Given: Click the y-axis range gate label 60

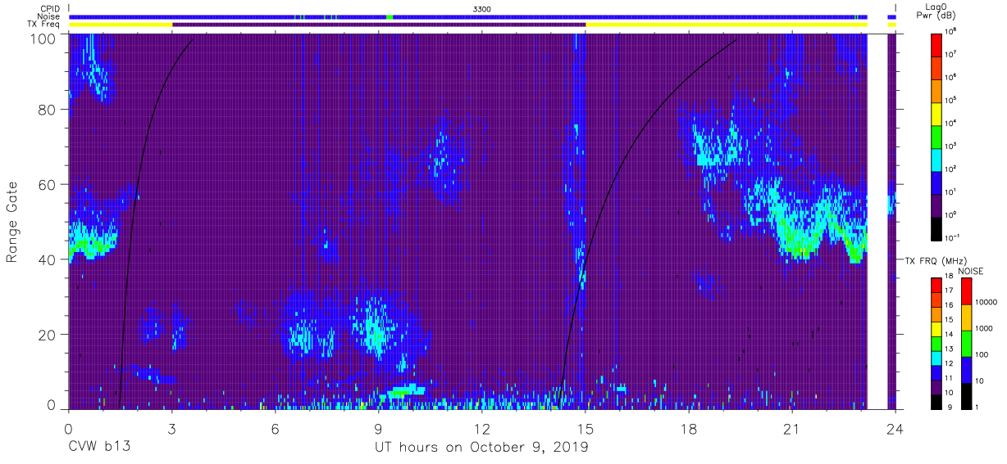Looking at the screenshot, I should 48,184.
